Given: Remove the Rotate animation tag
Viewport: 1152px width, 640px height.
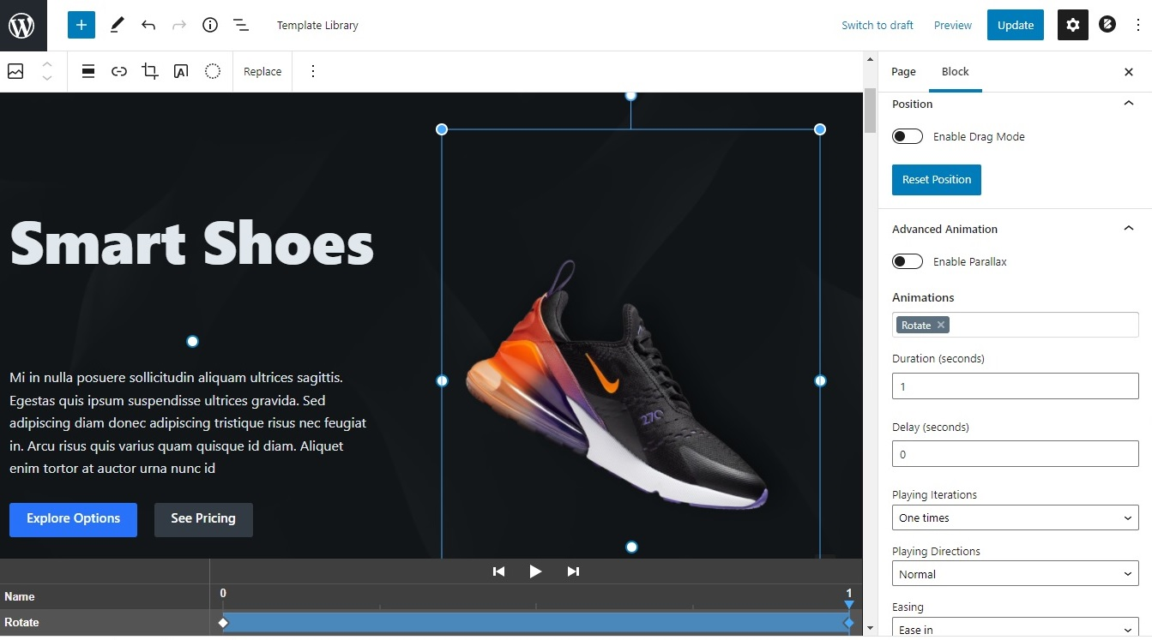Looking at the screenshot, I should click(940, 325).
